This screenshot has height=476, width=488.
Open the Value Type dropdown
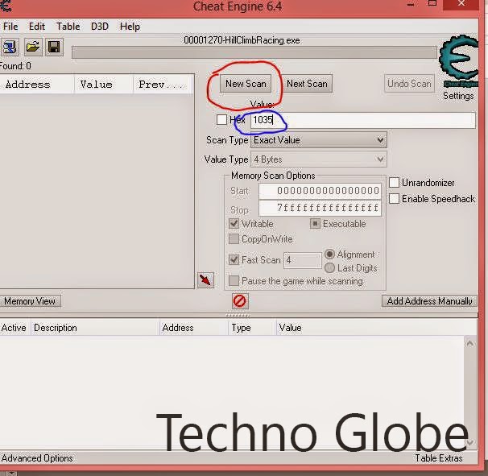tap(319, 159)
